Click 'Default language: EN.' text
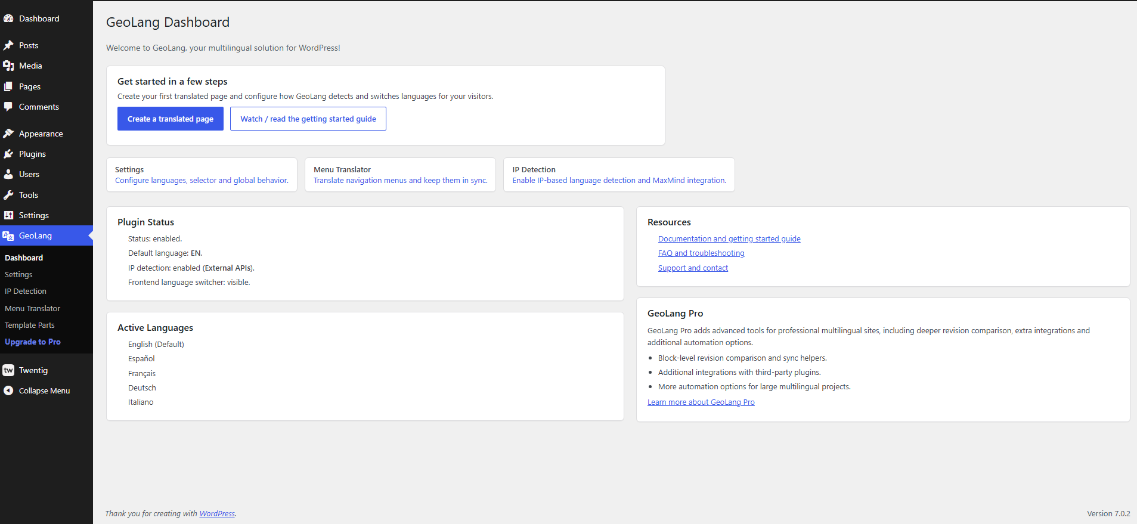The height and width of the screenshot is (524, 1137). point(165,253)
